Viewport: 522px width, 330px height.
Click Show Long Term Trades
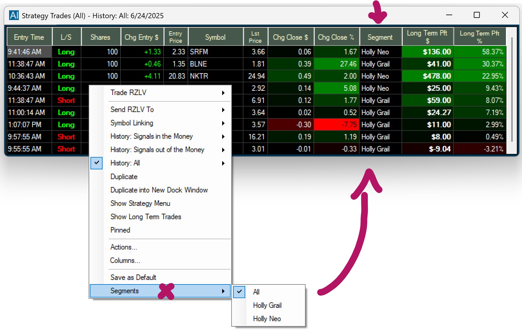coord(160,217)
